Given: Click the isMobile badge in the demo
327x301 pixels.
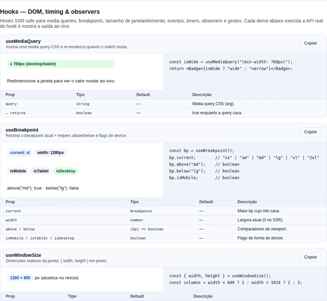Looking at the screenshot, I should 18,171.
